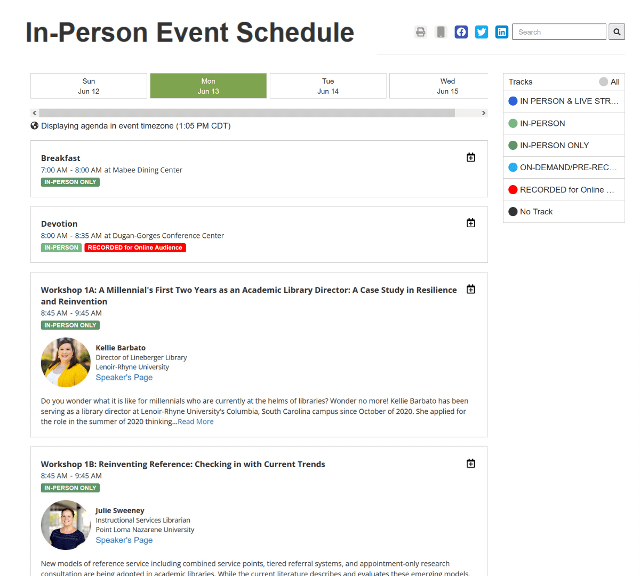Toggle the All tracks filter
The image size is (640, 576).
point(609,82)
